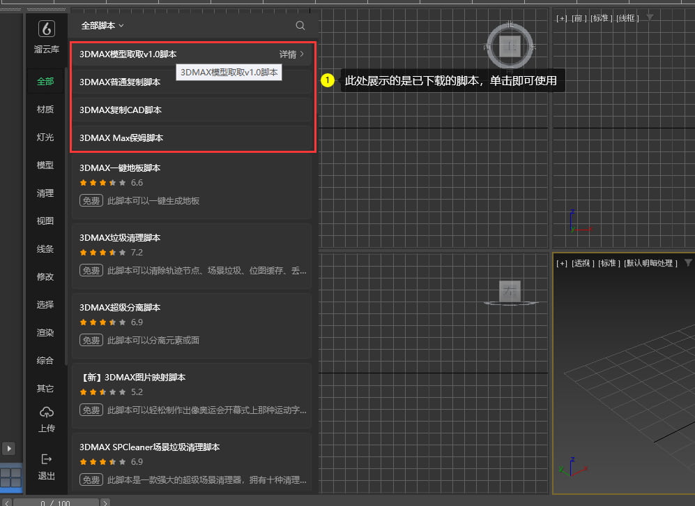Open the [透视] view label menu
Screen dimensions: 695x506
point(583,263)
